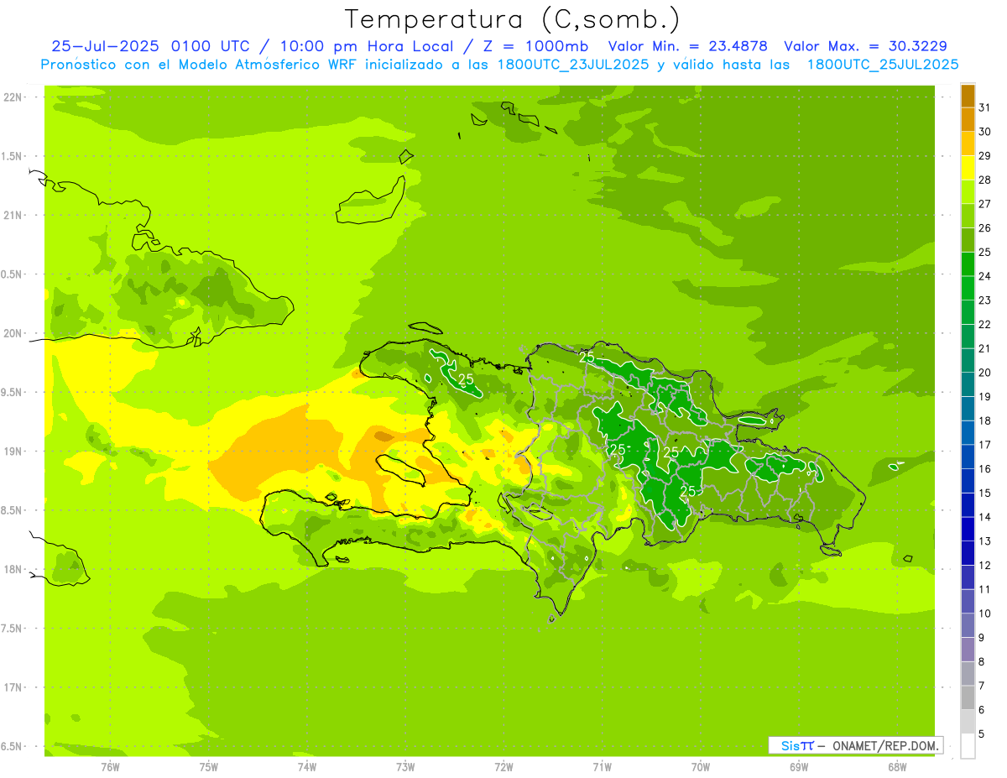Click the colorbar swatch between 20 and 21
This screenshot has height=778, width=1007.
(x=968, y=361)
